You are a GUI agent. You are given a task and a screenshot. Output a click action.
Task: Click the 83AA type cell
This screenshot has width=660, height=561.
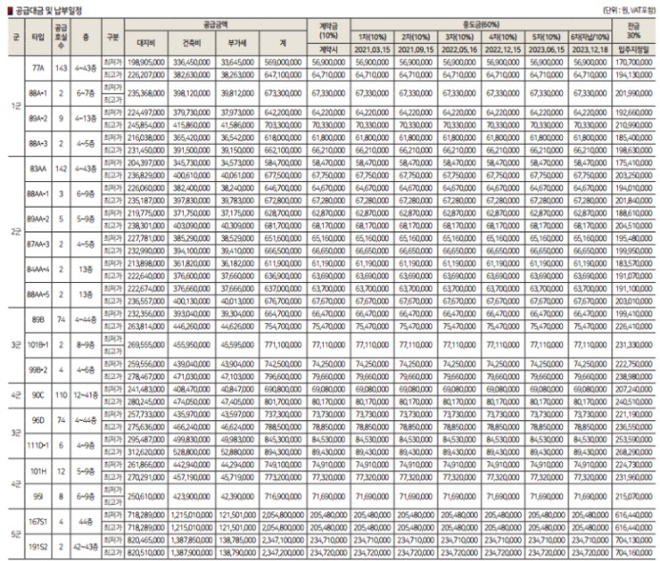point(38,169)
